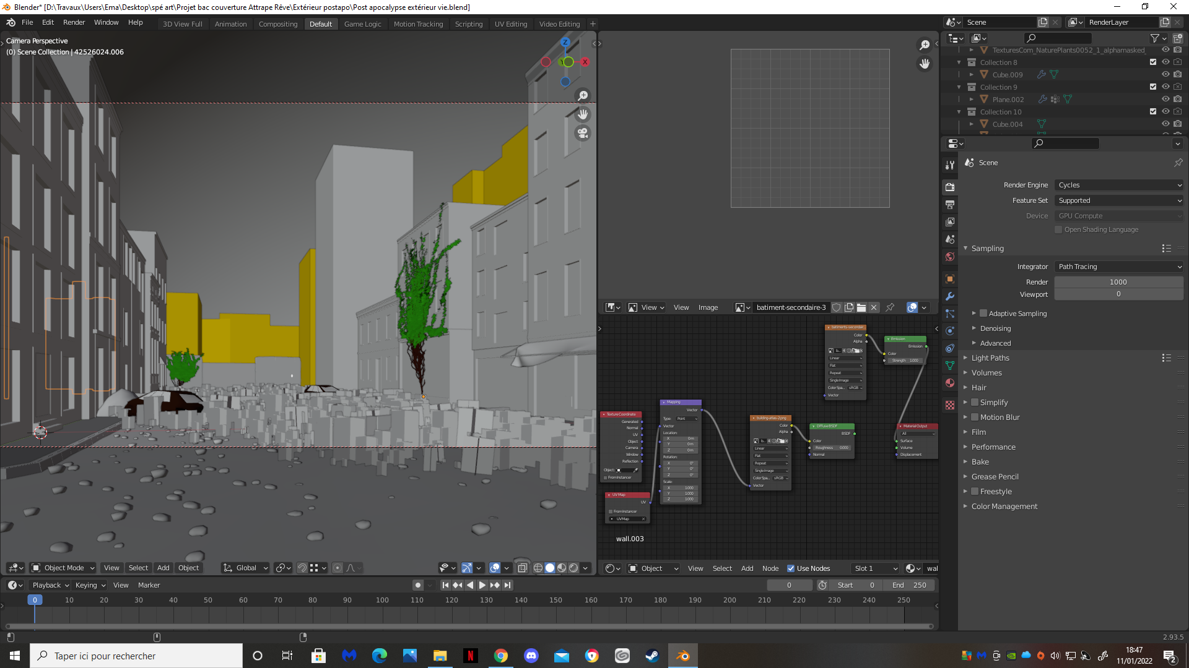Screen dimensions: 1189x668
Task: Expand the Light Paths panel
Action: point(990,358)
